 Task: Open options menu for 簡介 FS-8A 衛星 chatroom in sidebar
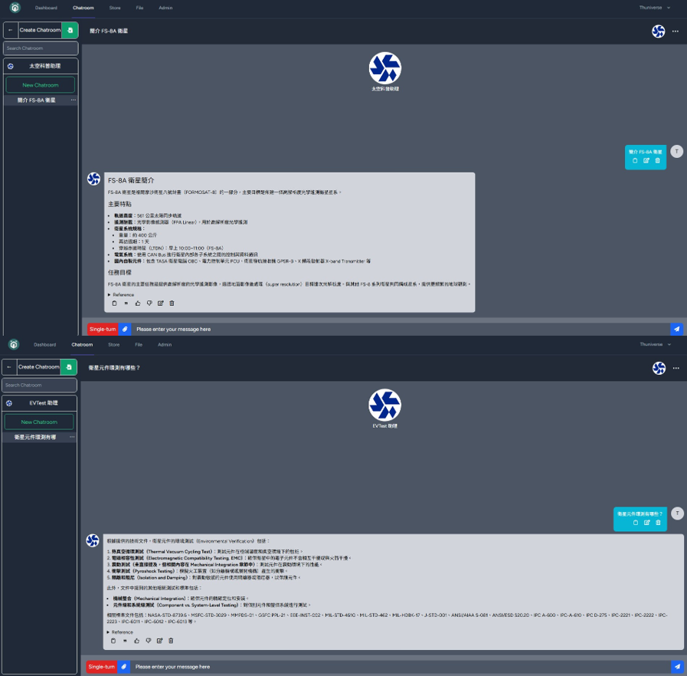tap(74, 100)
